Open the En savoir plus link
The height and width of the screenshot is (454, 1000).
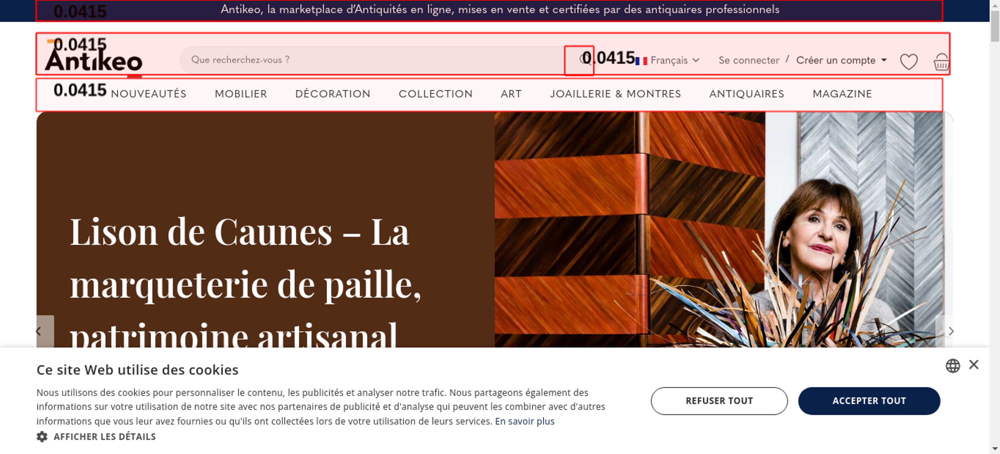point(524,421)
